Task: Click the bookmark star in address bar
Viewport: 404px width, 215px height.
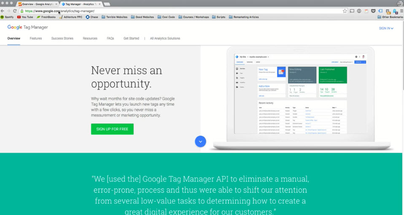Action: point(345,11)
